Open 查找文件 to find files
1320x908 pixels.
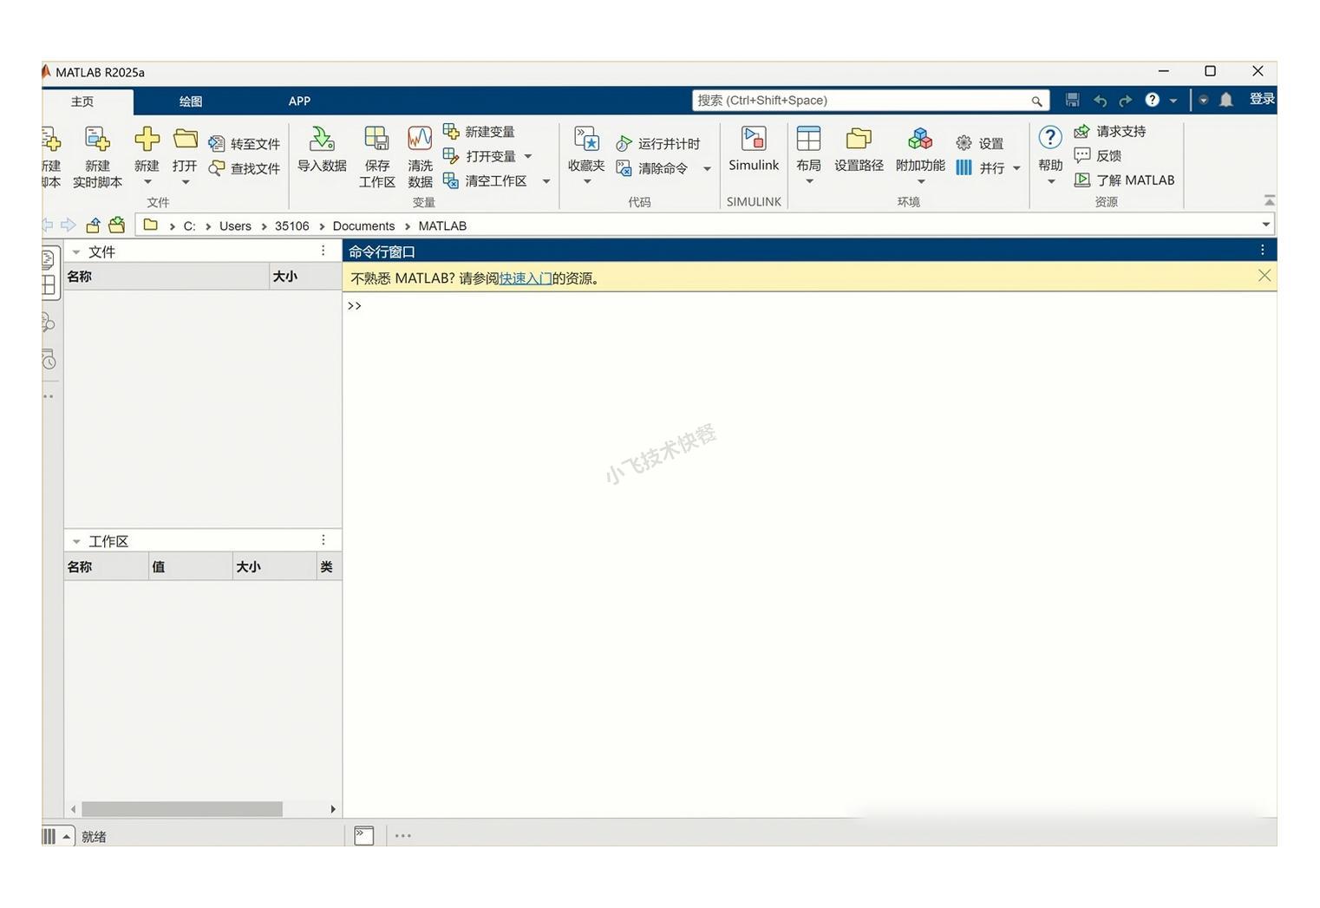(x=244, y=168)
